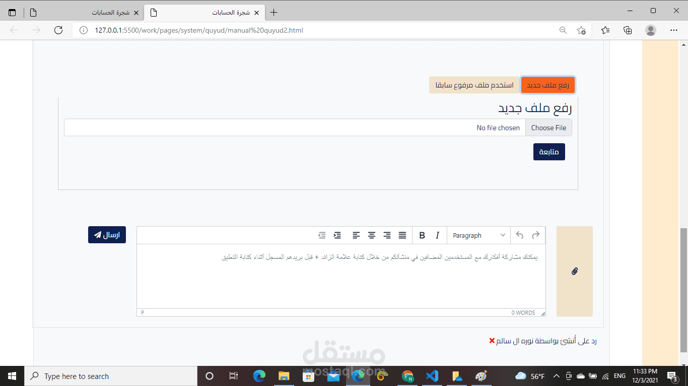Redo edit in comment editor

click(x=536, y=235)
